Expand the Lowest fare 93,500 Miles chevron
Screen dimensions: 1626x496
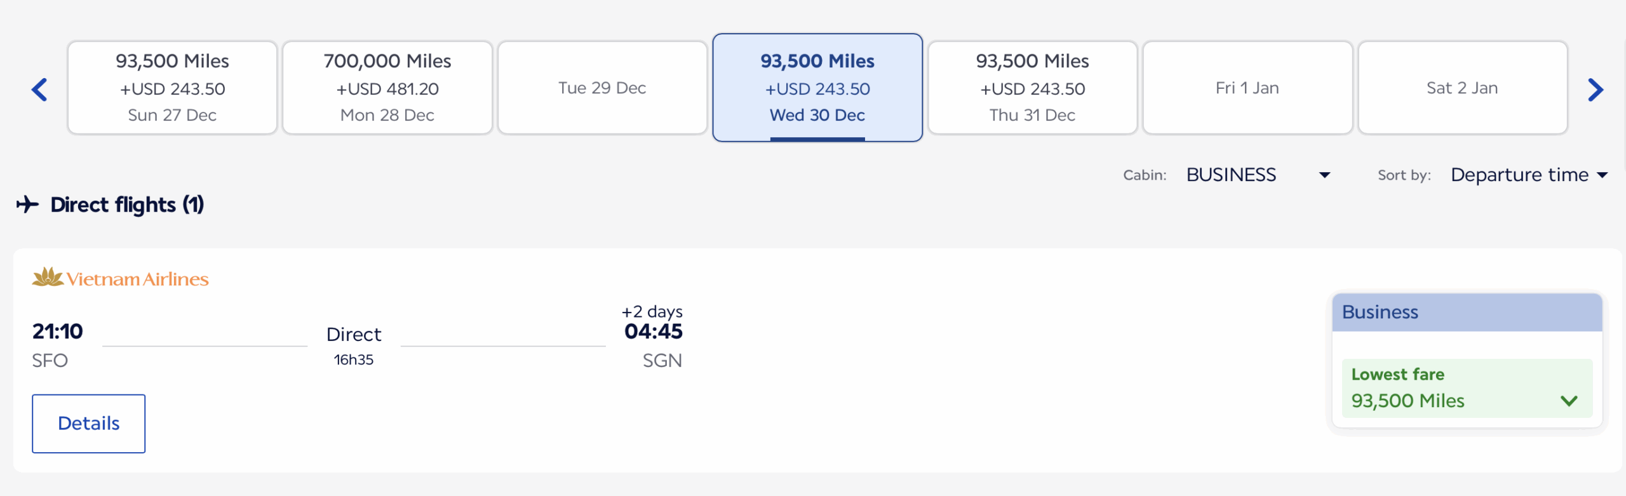1569,401
